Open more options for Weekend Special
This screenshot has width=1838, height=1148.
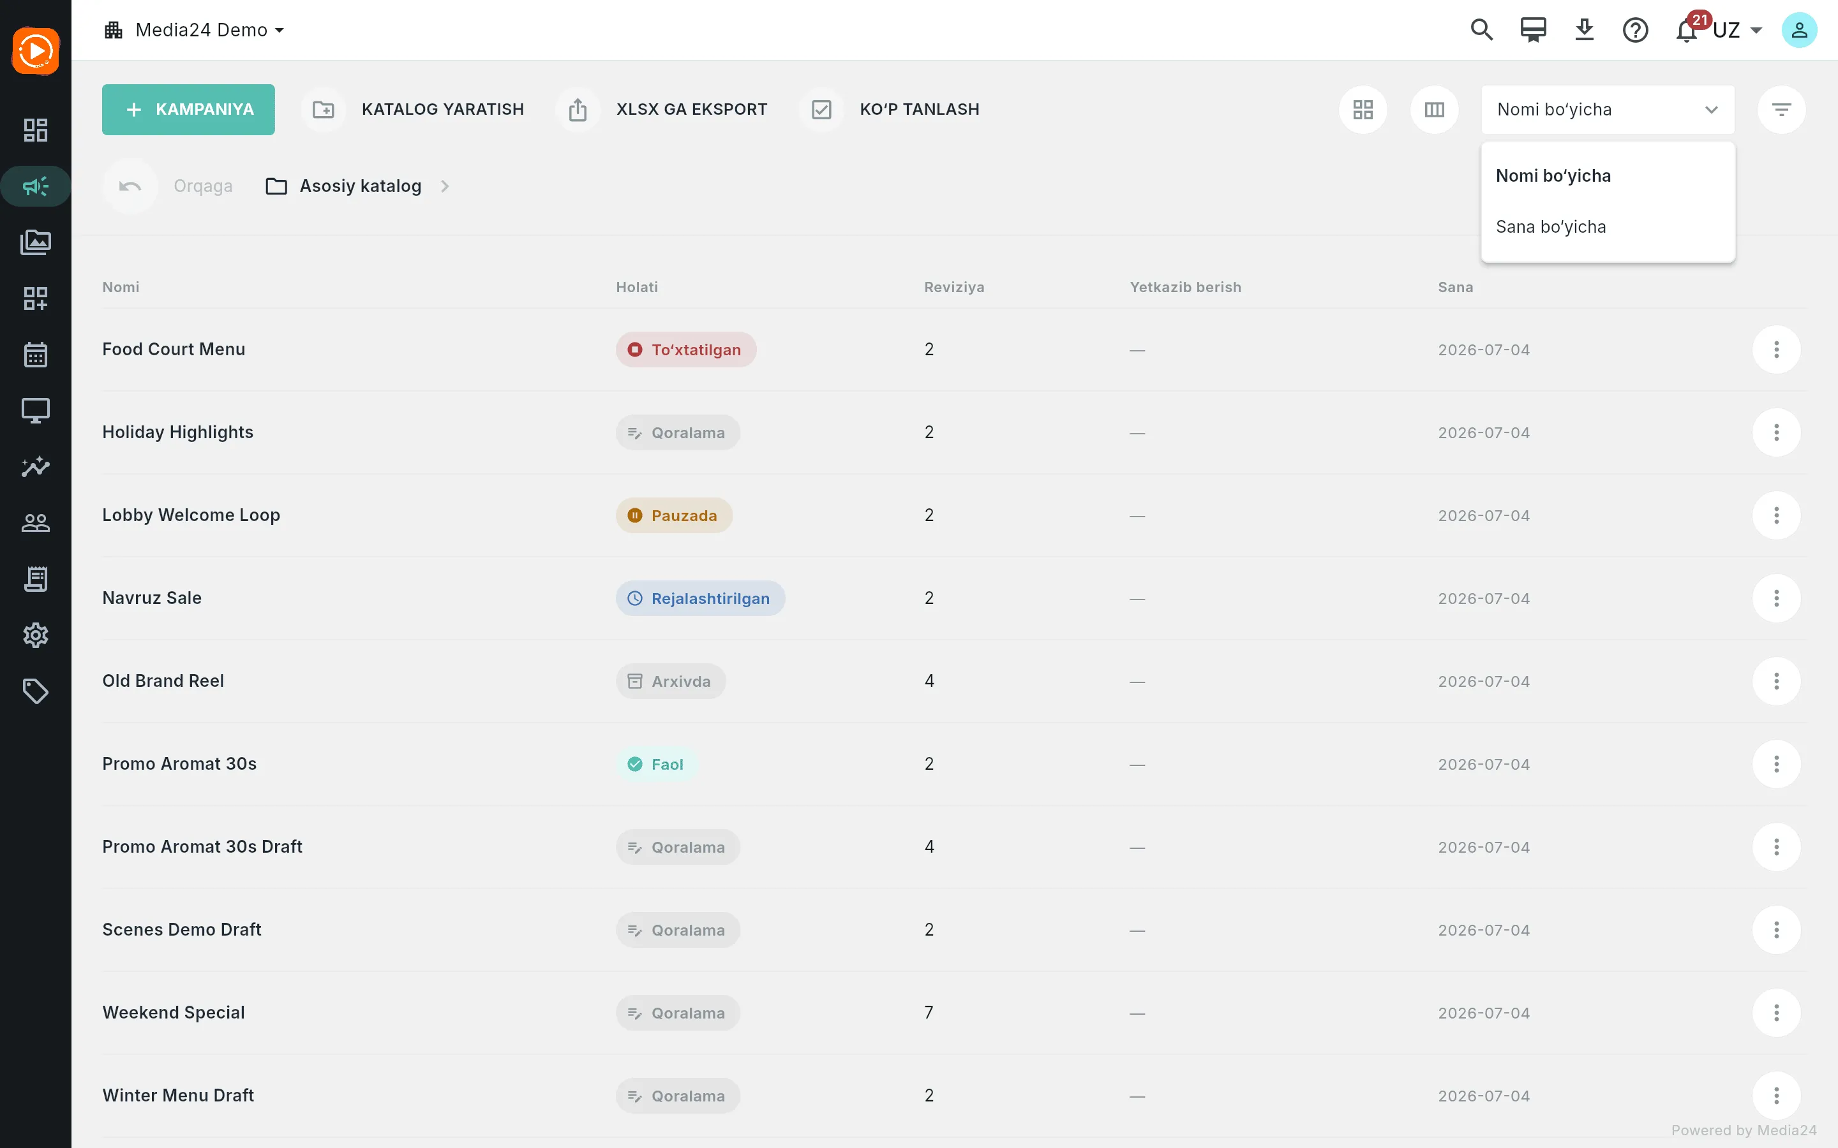(x=1775, y=1012)
